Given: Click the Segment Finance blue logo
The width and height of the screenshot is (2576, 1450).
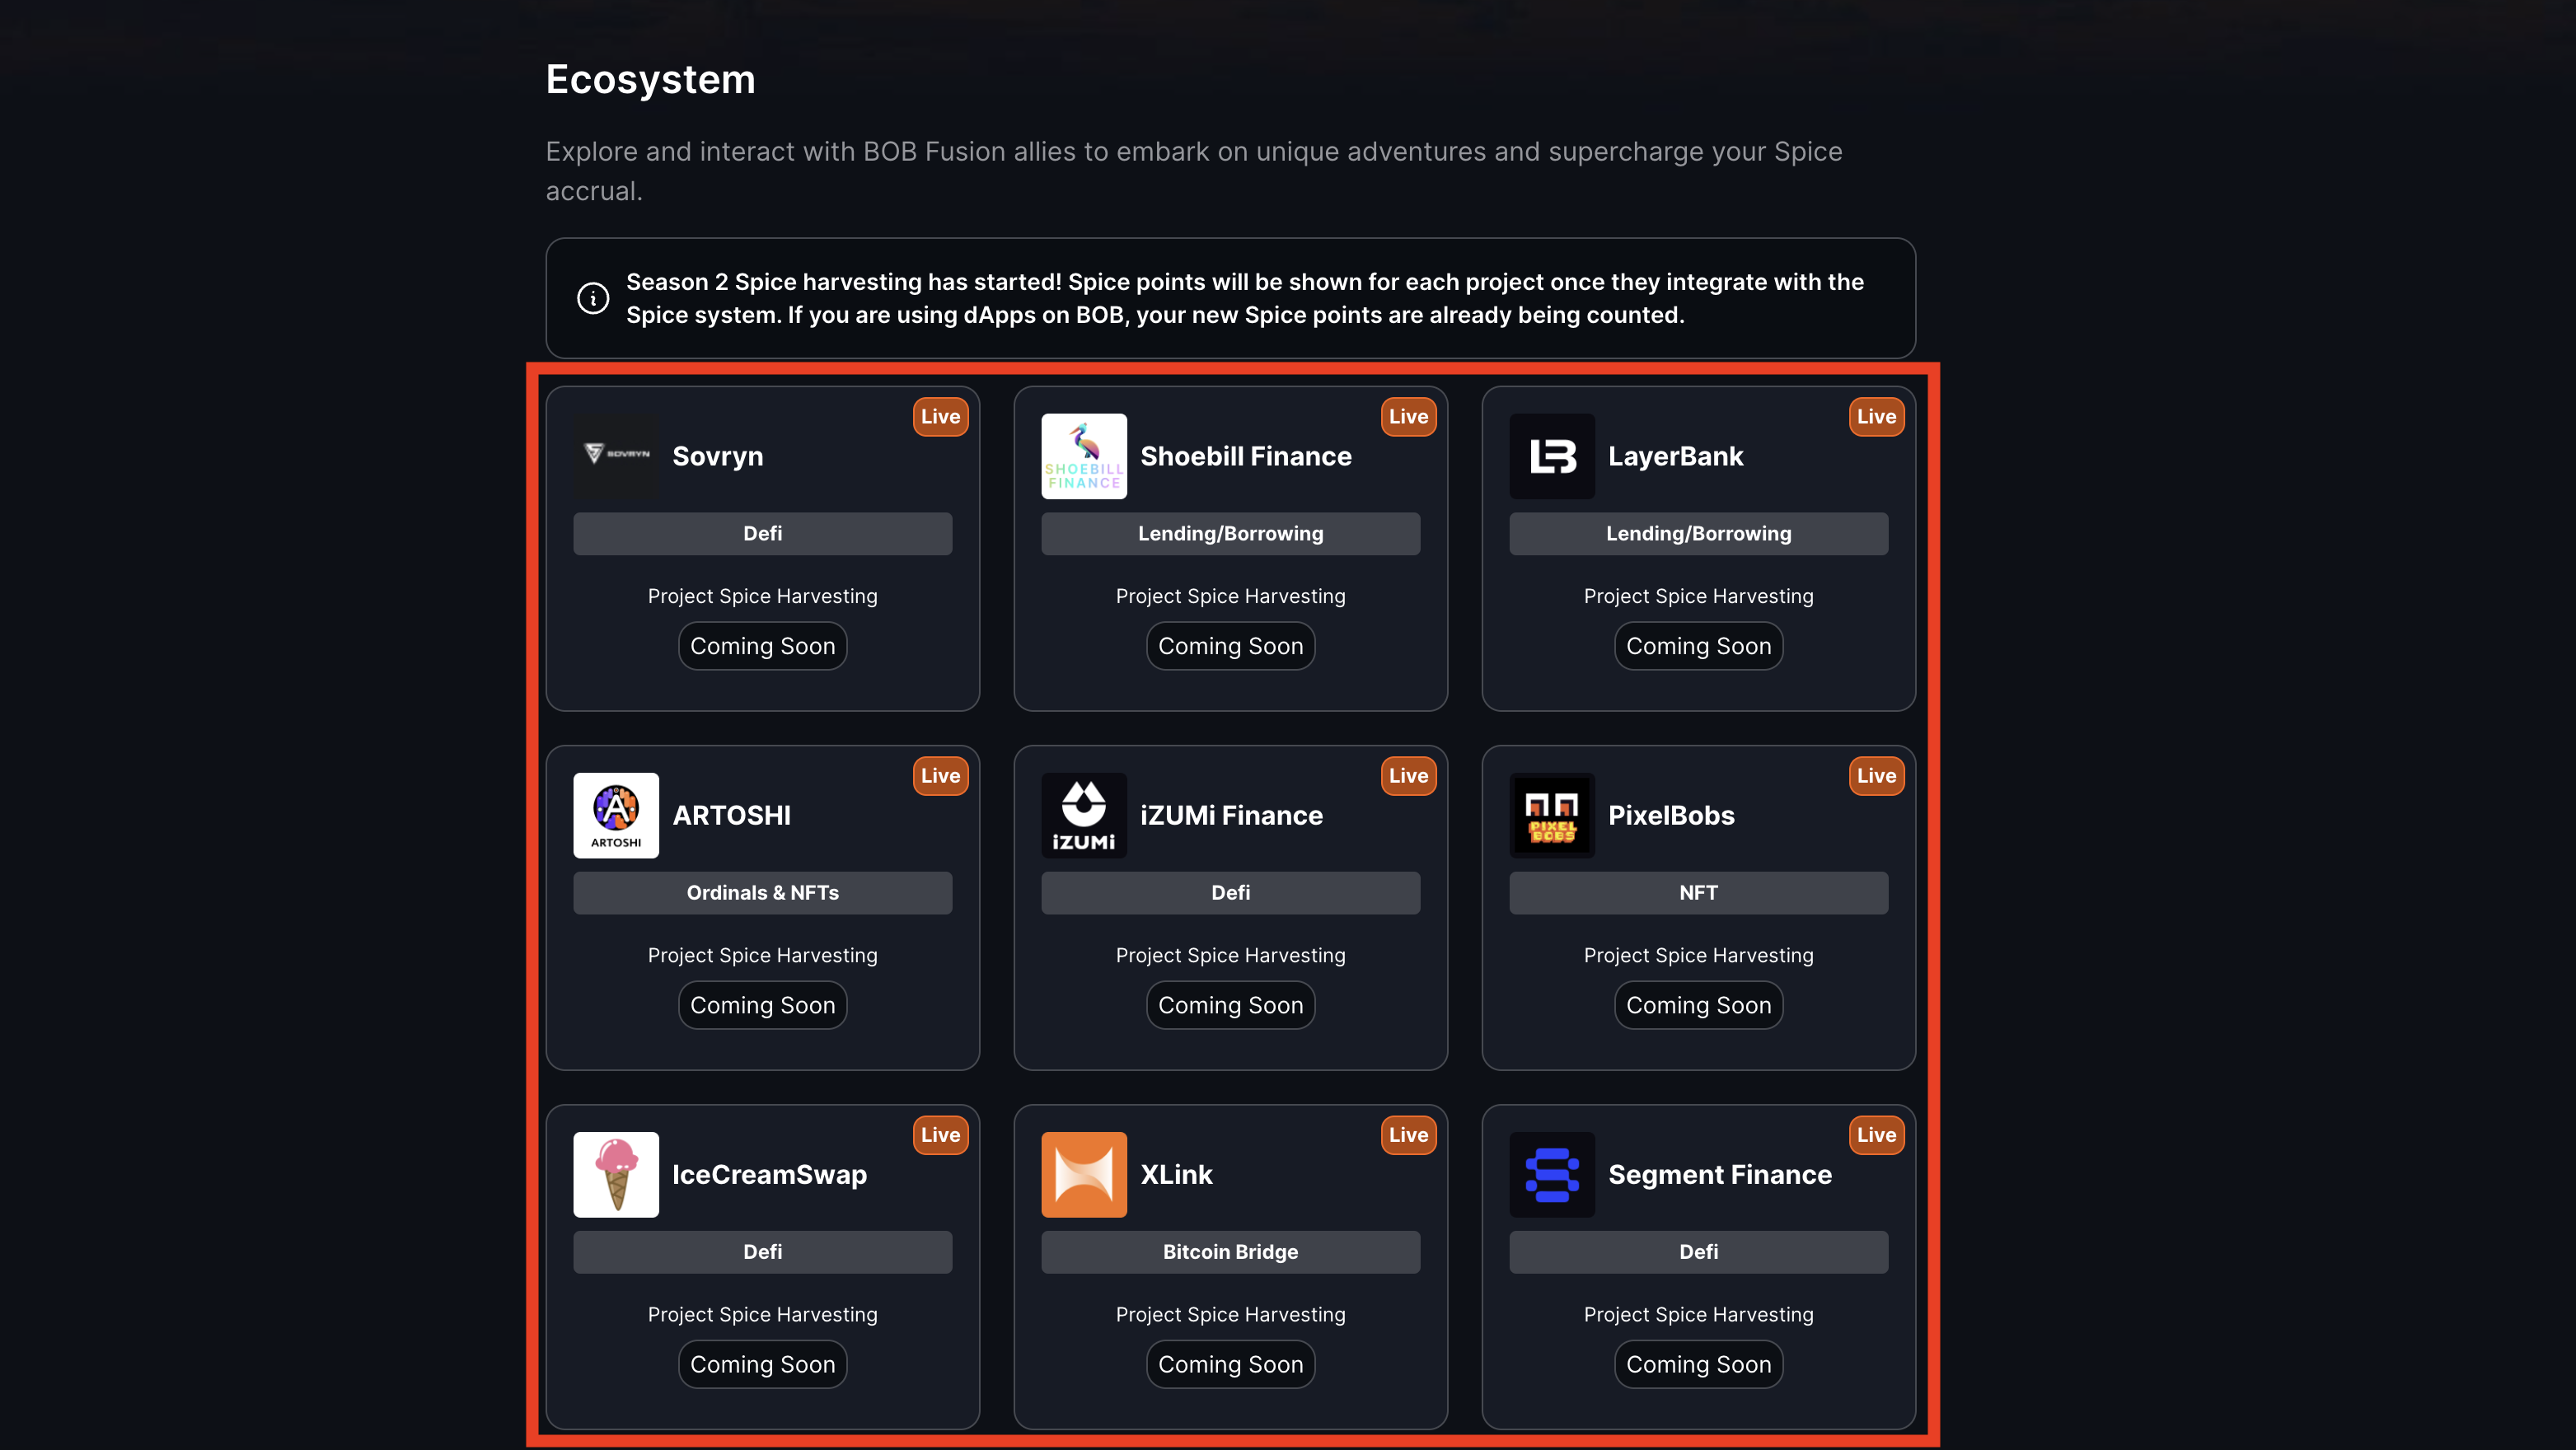Looking at the screenshot, I should coord(1552,1174).
